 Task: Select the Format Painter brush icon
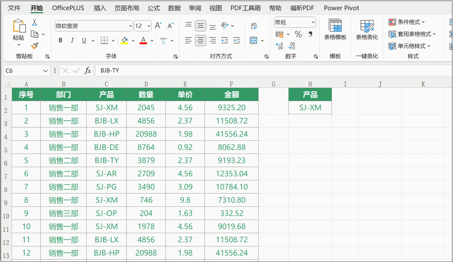[34, 46]
